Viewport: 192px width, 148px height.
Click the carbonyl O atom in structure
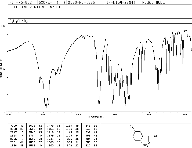click(148, 143)
